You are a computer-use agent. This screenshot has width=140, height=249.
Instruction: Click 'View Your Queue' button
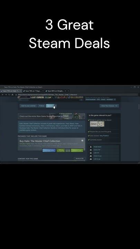click(109, 106)
